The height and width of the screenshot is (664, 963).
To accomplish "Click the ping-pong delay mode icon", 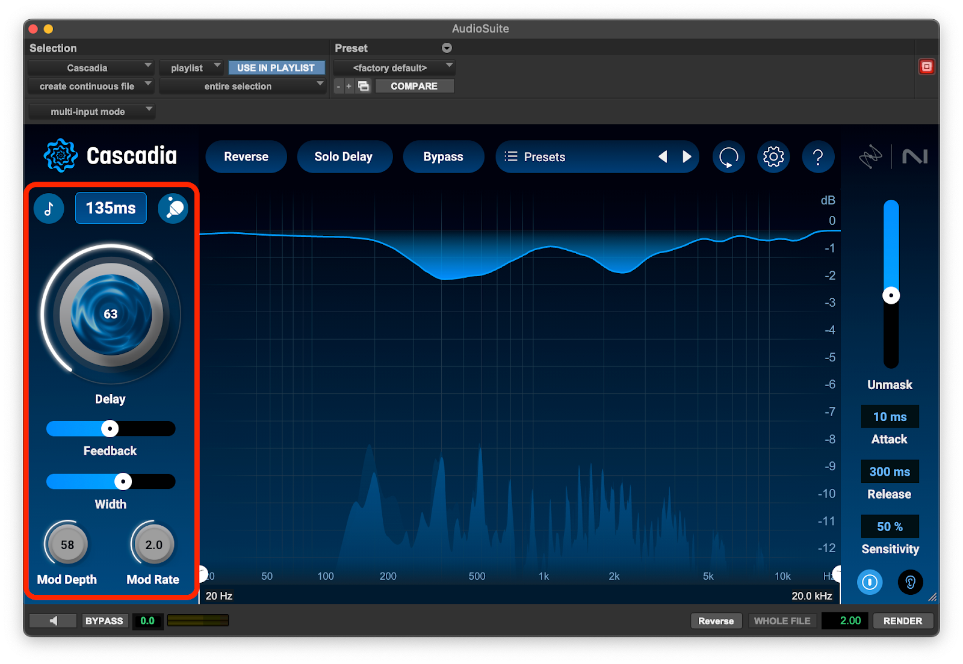I will click(173, 209).
